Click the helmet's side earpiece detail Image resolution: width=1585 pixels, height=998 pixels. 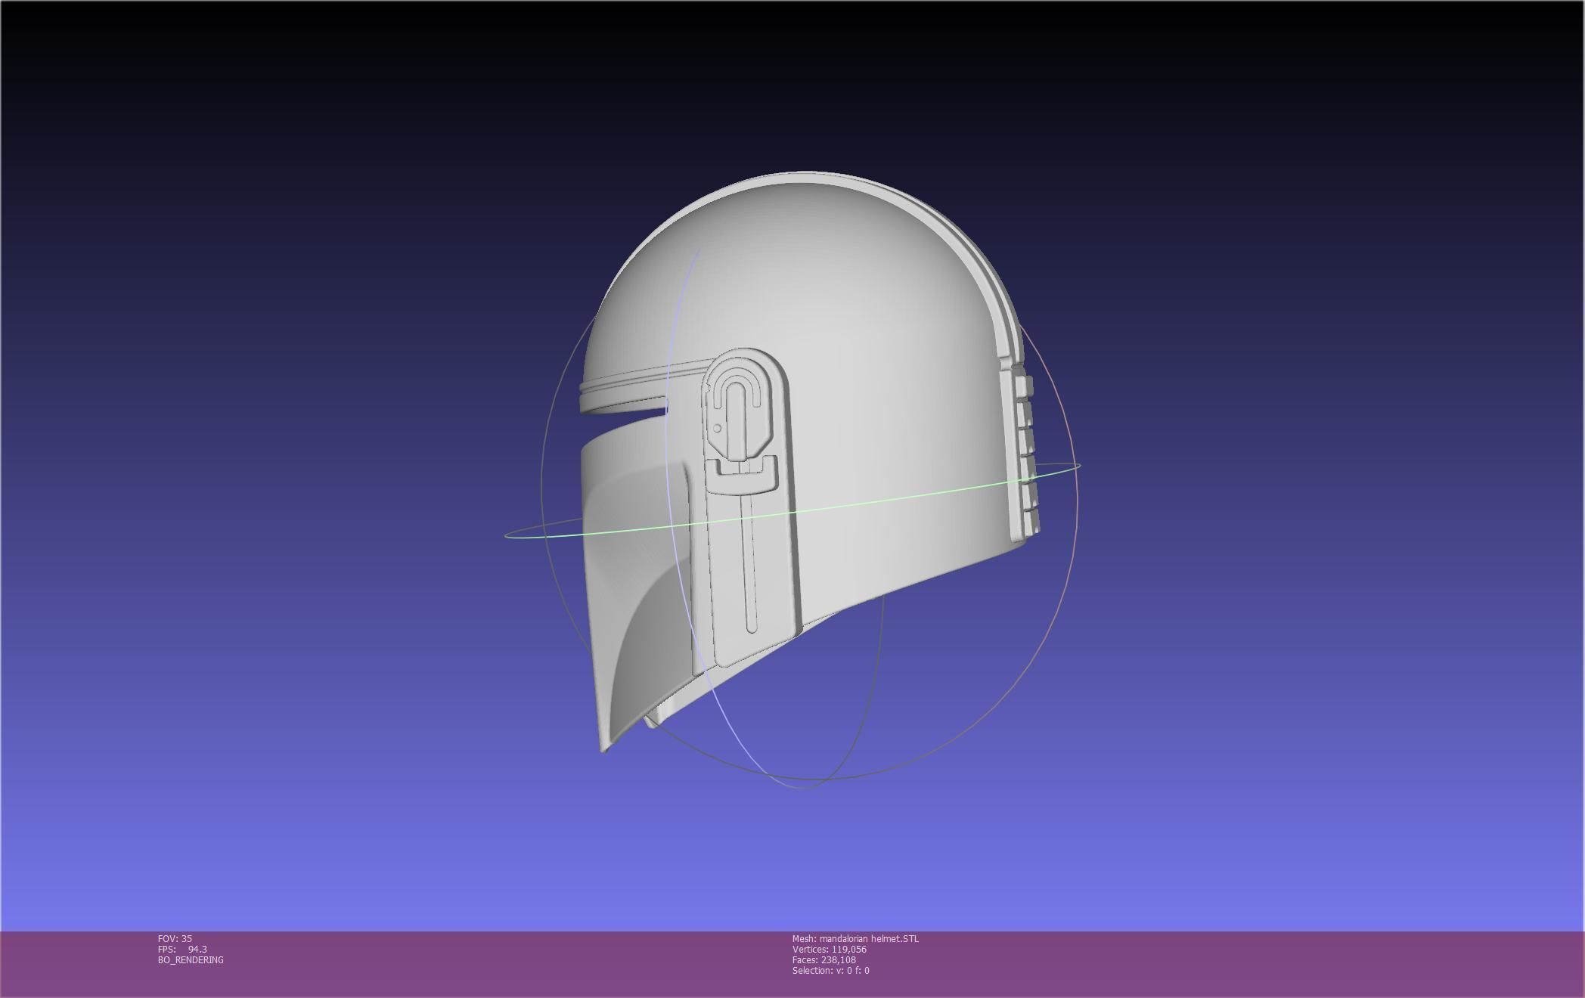749,507
